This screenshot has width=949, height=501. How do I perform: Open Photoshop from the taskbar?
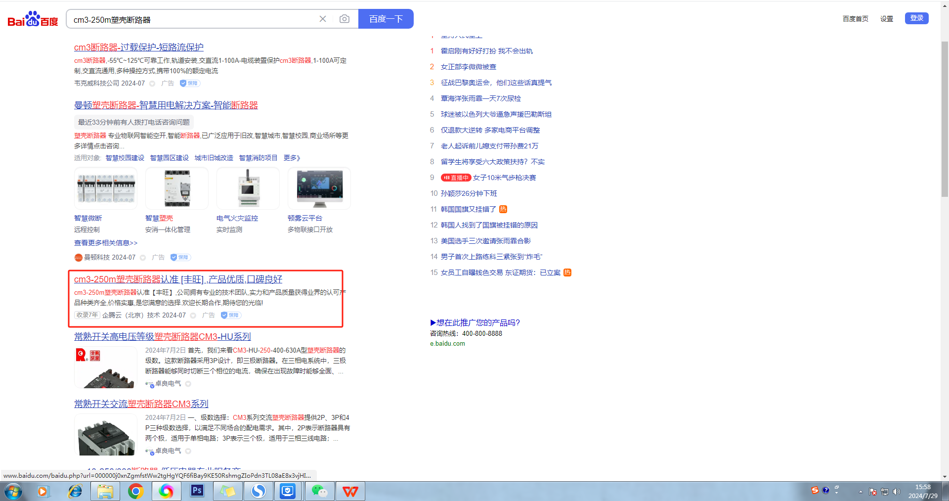tap(197, 491)
